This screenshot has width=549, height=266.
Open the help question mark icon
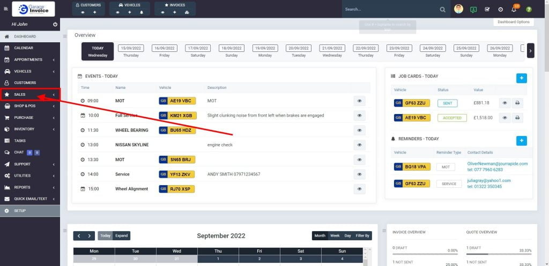click(x=529, y=10)
